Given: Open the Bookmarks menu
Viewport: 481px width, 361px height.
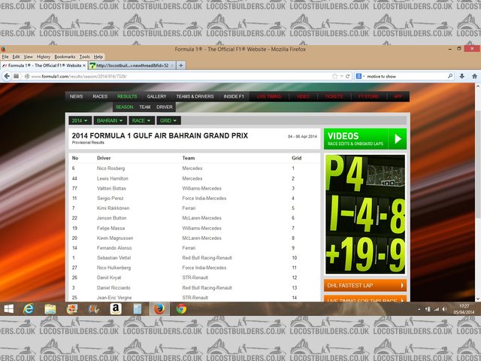Looking at the screenshot, I should (x=65, y=57).
